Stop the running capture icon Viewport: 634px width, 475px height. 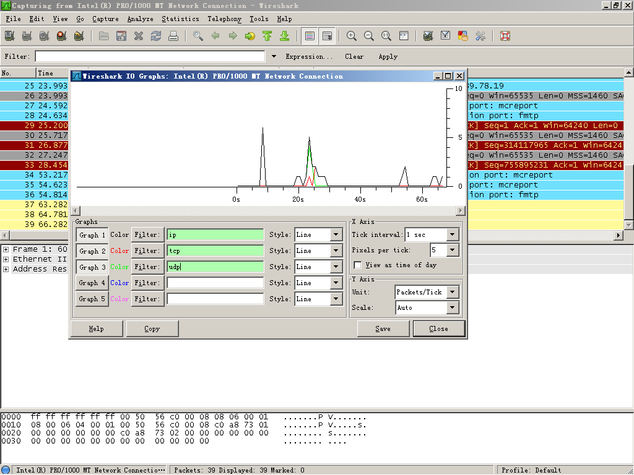click(62, 36)
